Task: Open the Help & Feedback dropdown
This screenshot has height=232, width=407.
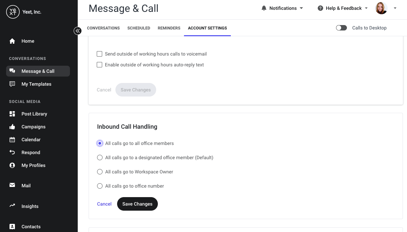Action: 343,8
